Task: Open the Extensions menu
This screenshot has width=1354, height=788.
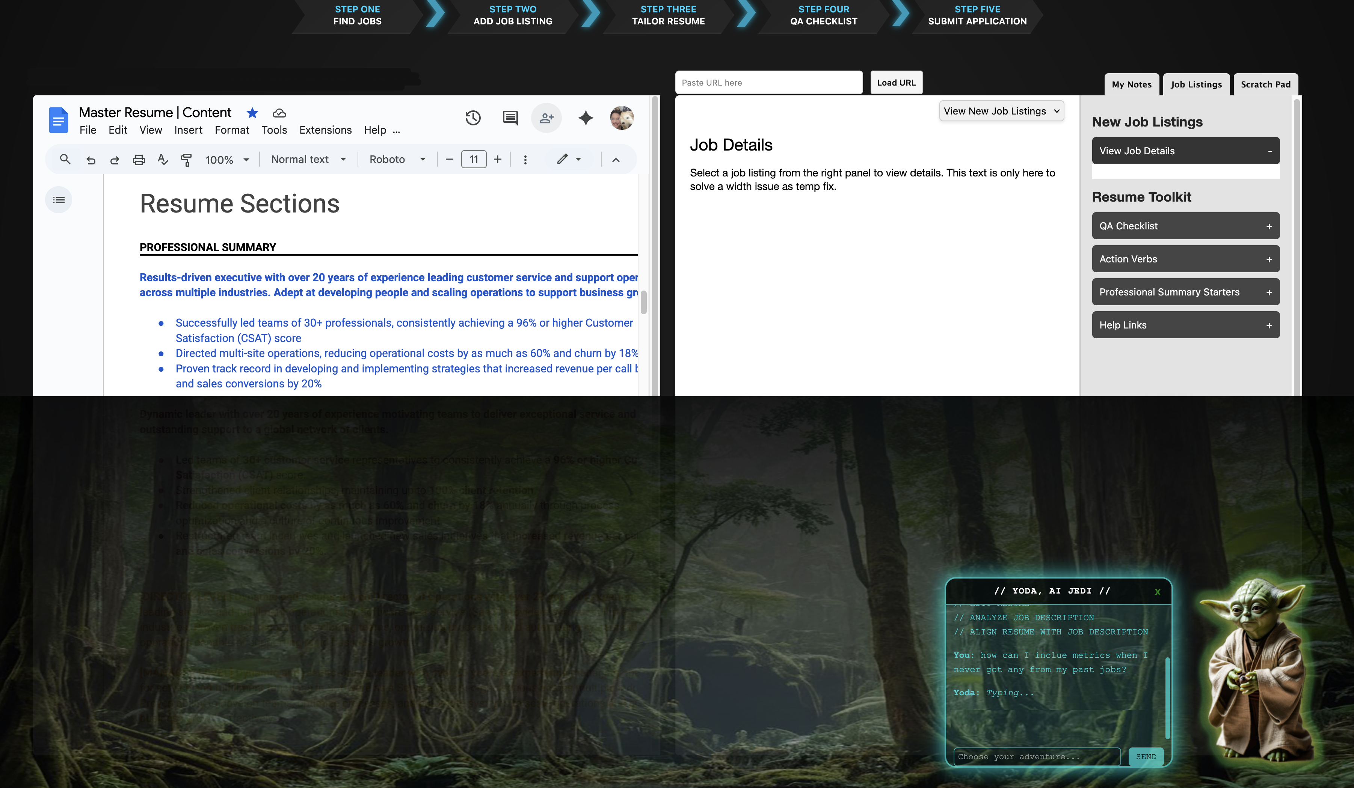Action: (x=325, y=130)
